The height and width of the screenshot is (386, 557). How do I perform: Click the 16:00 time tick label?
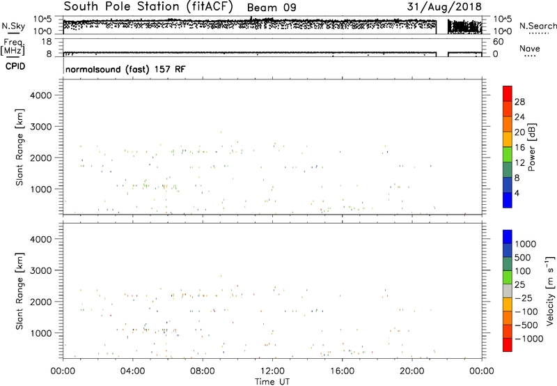[x=342, y=371]
